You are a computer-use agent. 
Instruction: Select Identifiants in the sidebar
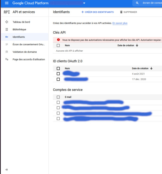[25, 37]
